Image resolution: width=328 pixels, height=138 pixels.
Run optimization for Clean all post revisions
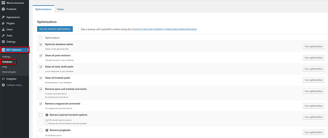[x=314, y=58]
